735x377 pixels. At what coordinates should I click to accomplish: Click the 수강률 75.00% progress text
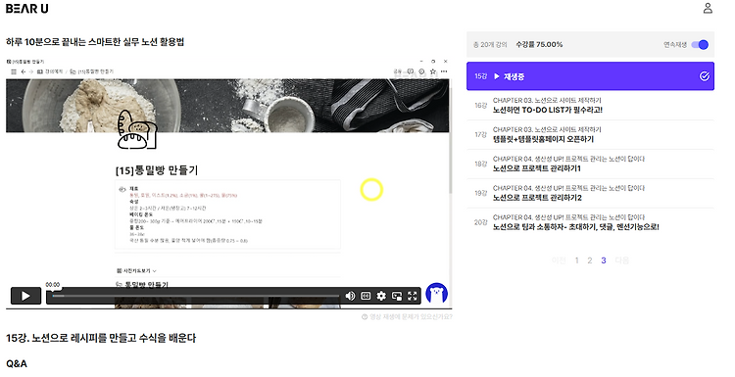(x=539, y=44)
